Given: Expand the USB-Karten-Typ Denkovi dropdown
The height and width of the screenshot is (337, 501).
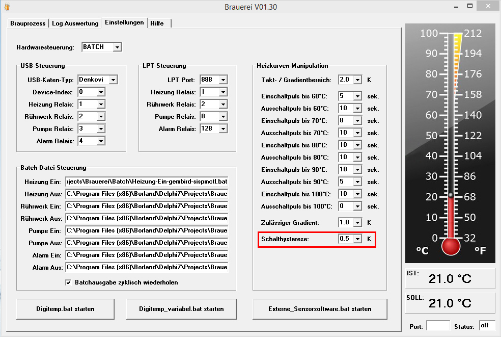Looking at the screenshot, I should coord(113,80).
